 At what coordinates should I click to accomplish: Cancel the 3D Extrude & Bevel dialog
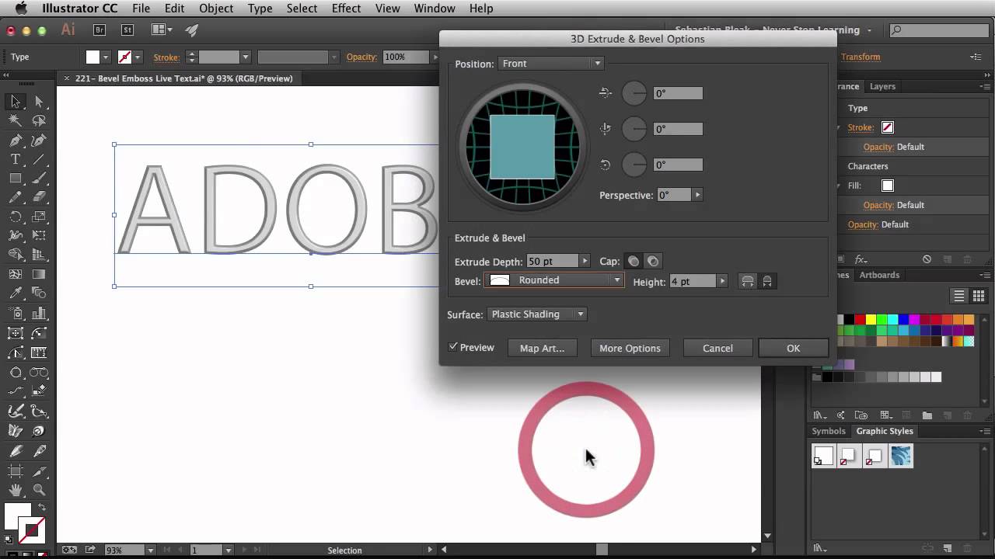717,348
